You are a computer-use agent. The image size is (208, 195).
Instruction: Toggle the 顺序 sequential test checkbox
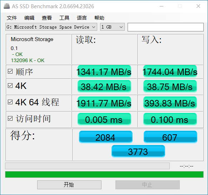10,71
